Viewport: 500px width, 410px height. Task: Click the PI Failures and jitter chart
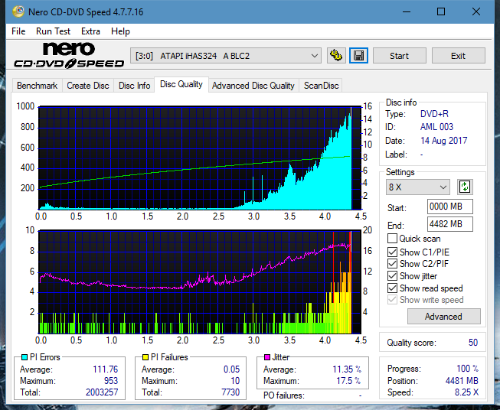[x=200, y=281]
